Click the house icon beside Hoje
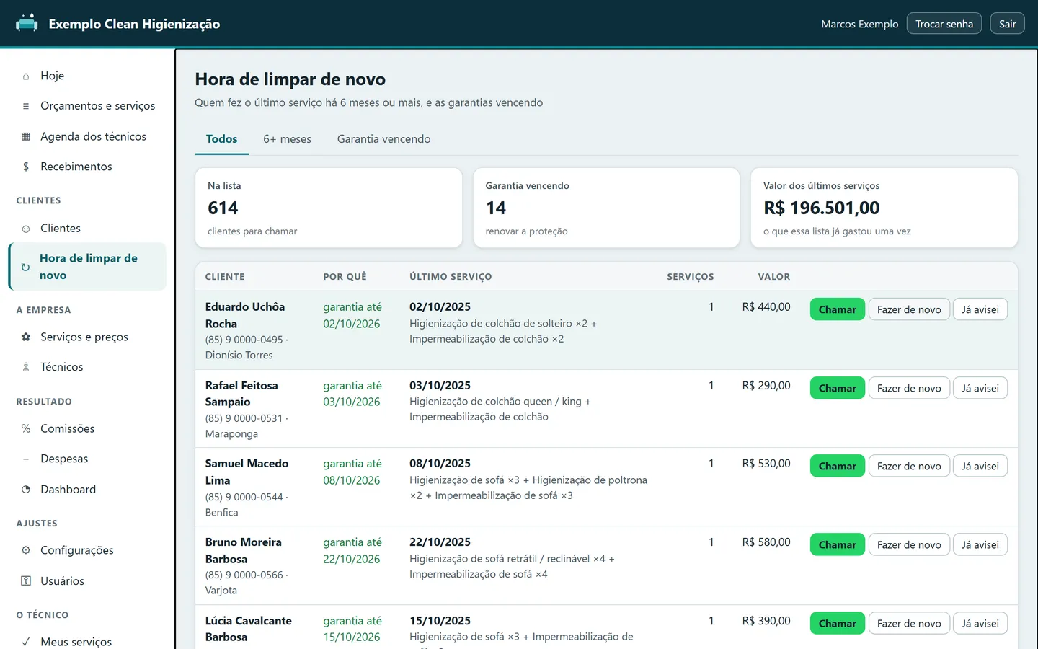Screen dimensions: 1038x649 [26, 76]
